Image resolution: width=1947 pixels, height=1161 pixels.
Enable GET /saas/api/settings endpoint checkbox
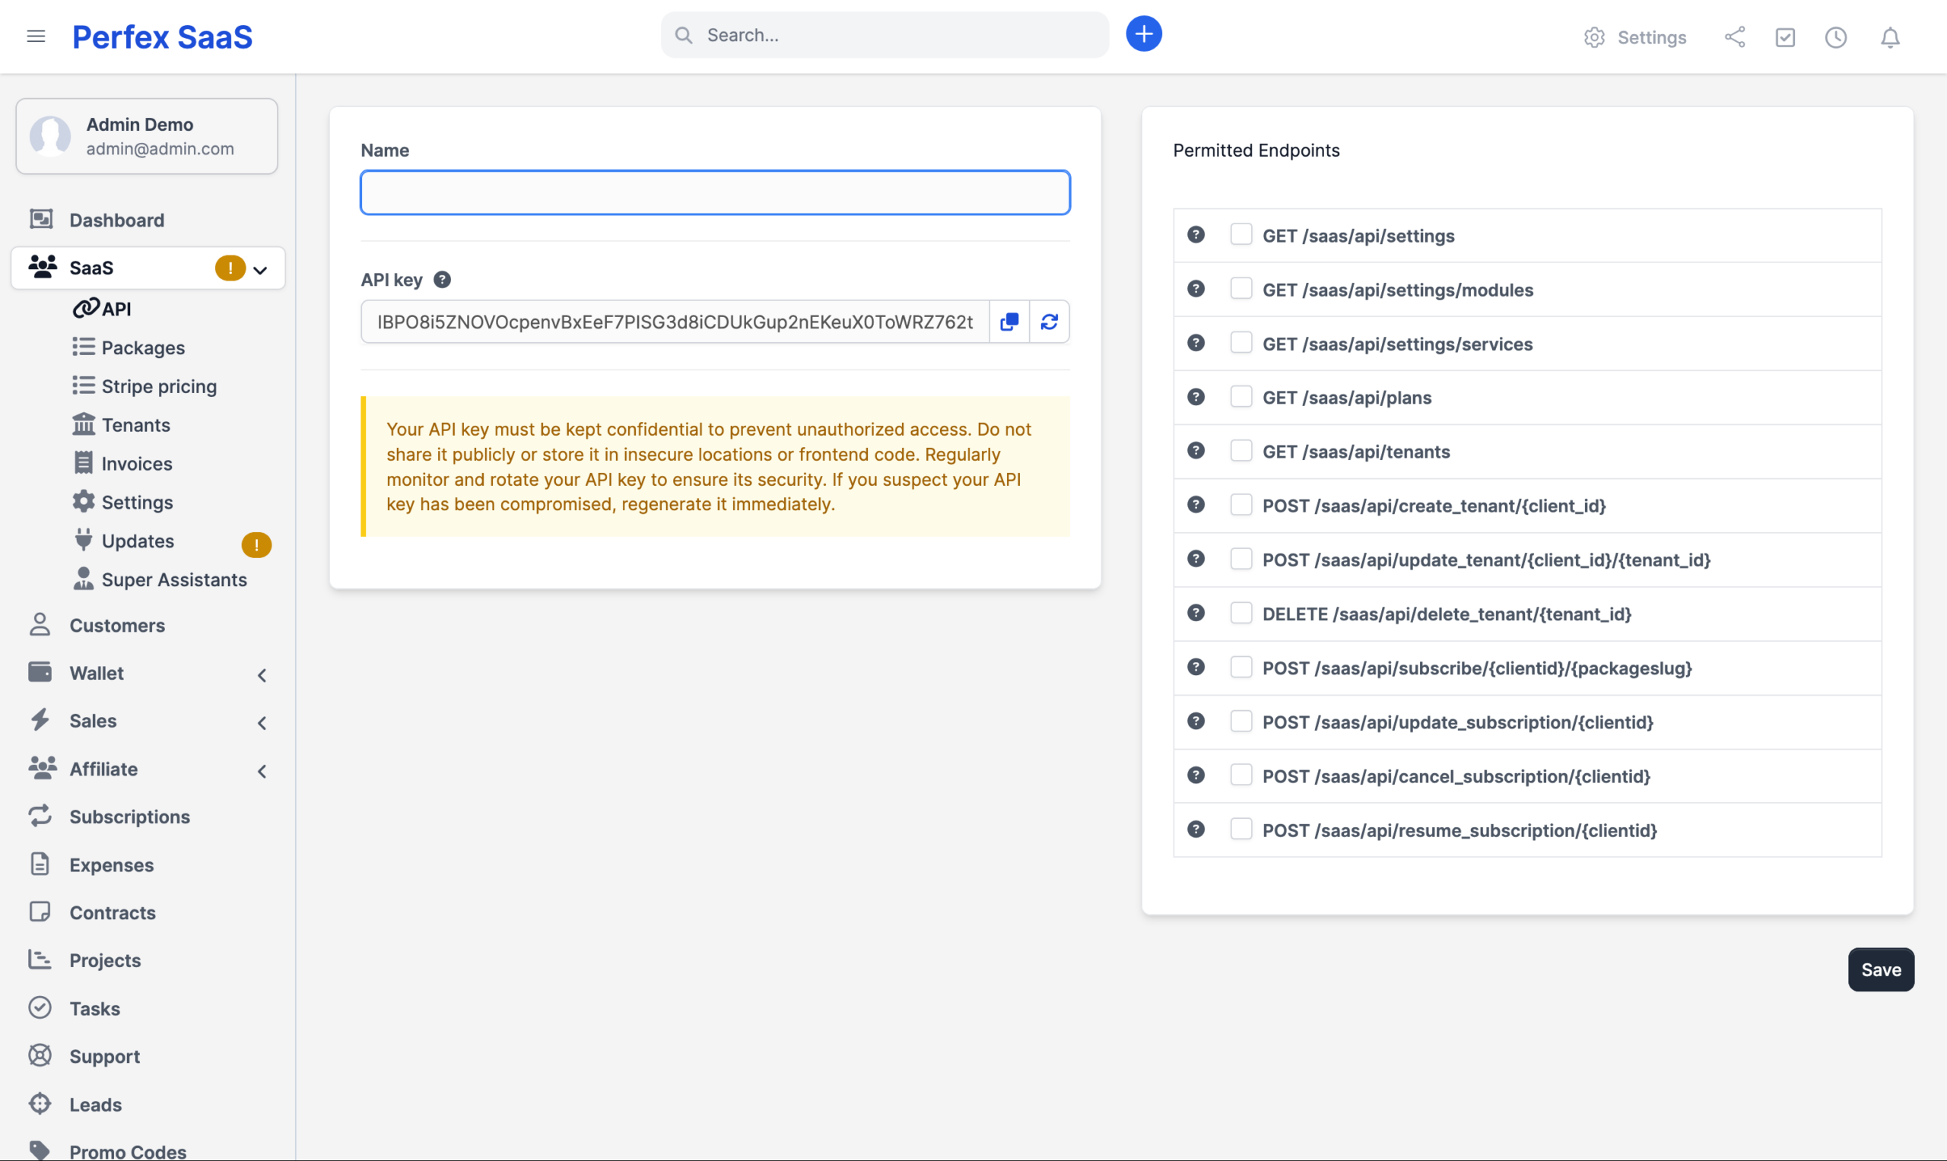click(1240, 235)
